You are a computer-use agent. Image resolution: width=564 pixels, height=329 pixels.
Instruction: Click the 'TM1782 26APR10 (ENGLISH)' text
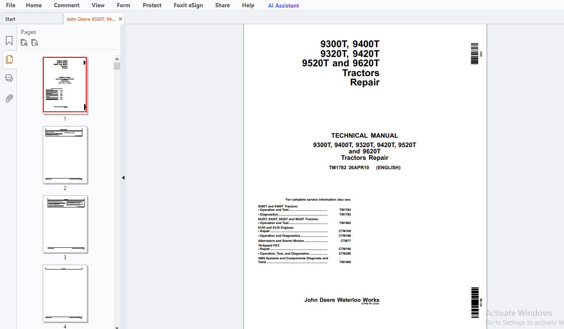(364, 167)
